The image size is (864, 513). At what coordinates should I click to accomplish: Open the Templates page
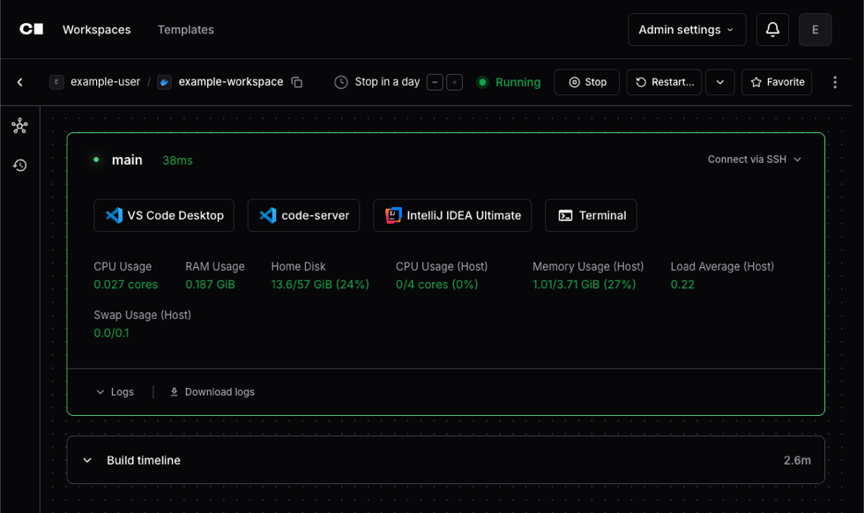[x=185, y=29]
